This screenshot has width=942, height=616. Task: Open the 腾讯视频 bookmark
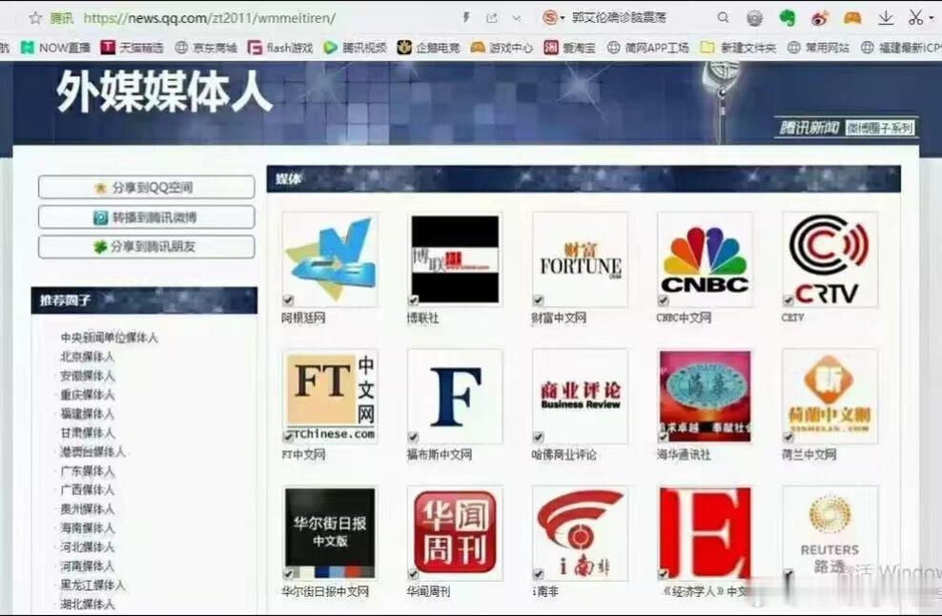(355, 47)
